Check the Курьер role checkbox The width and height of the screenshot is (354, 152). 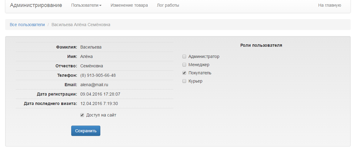coord(184,81)
